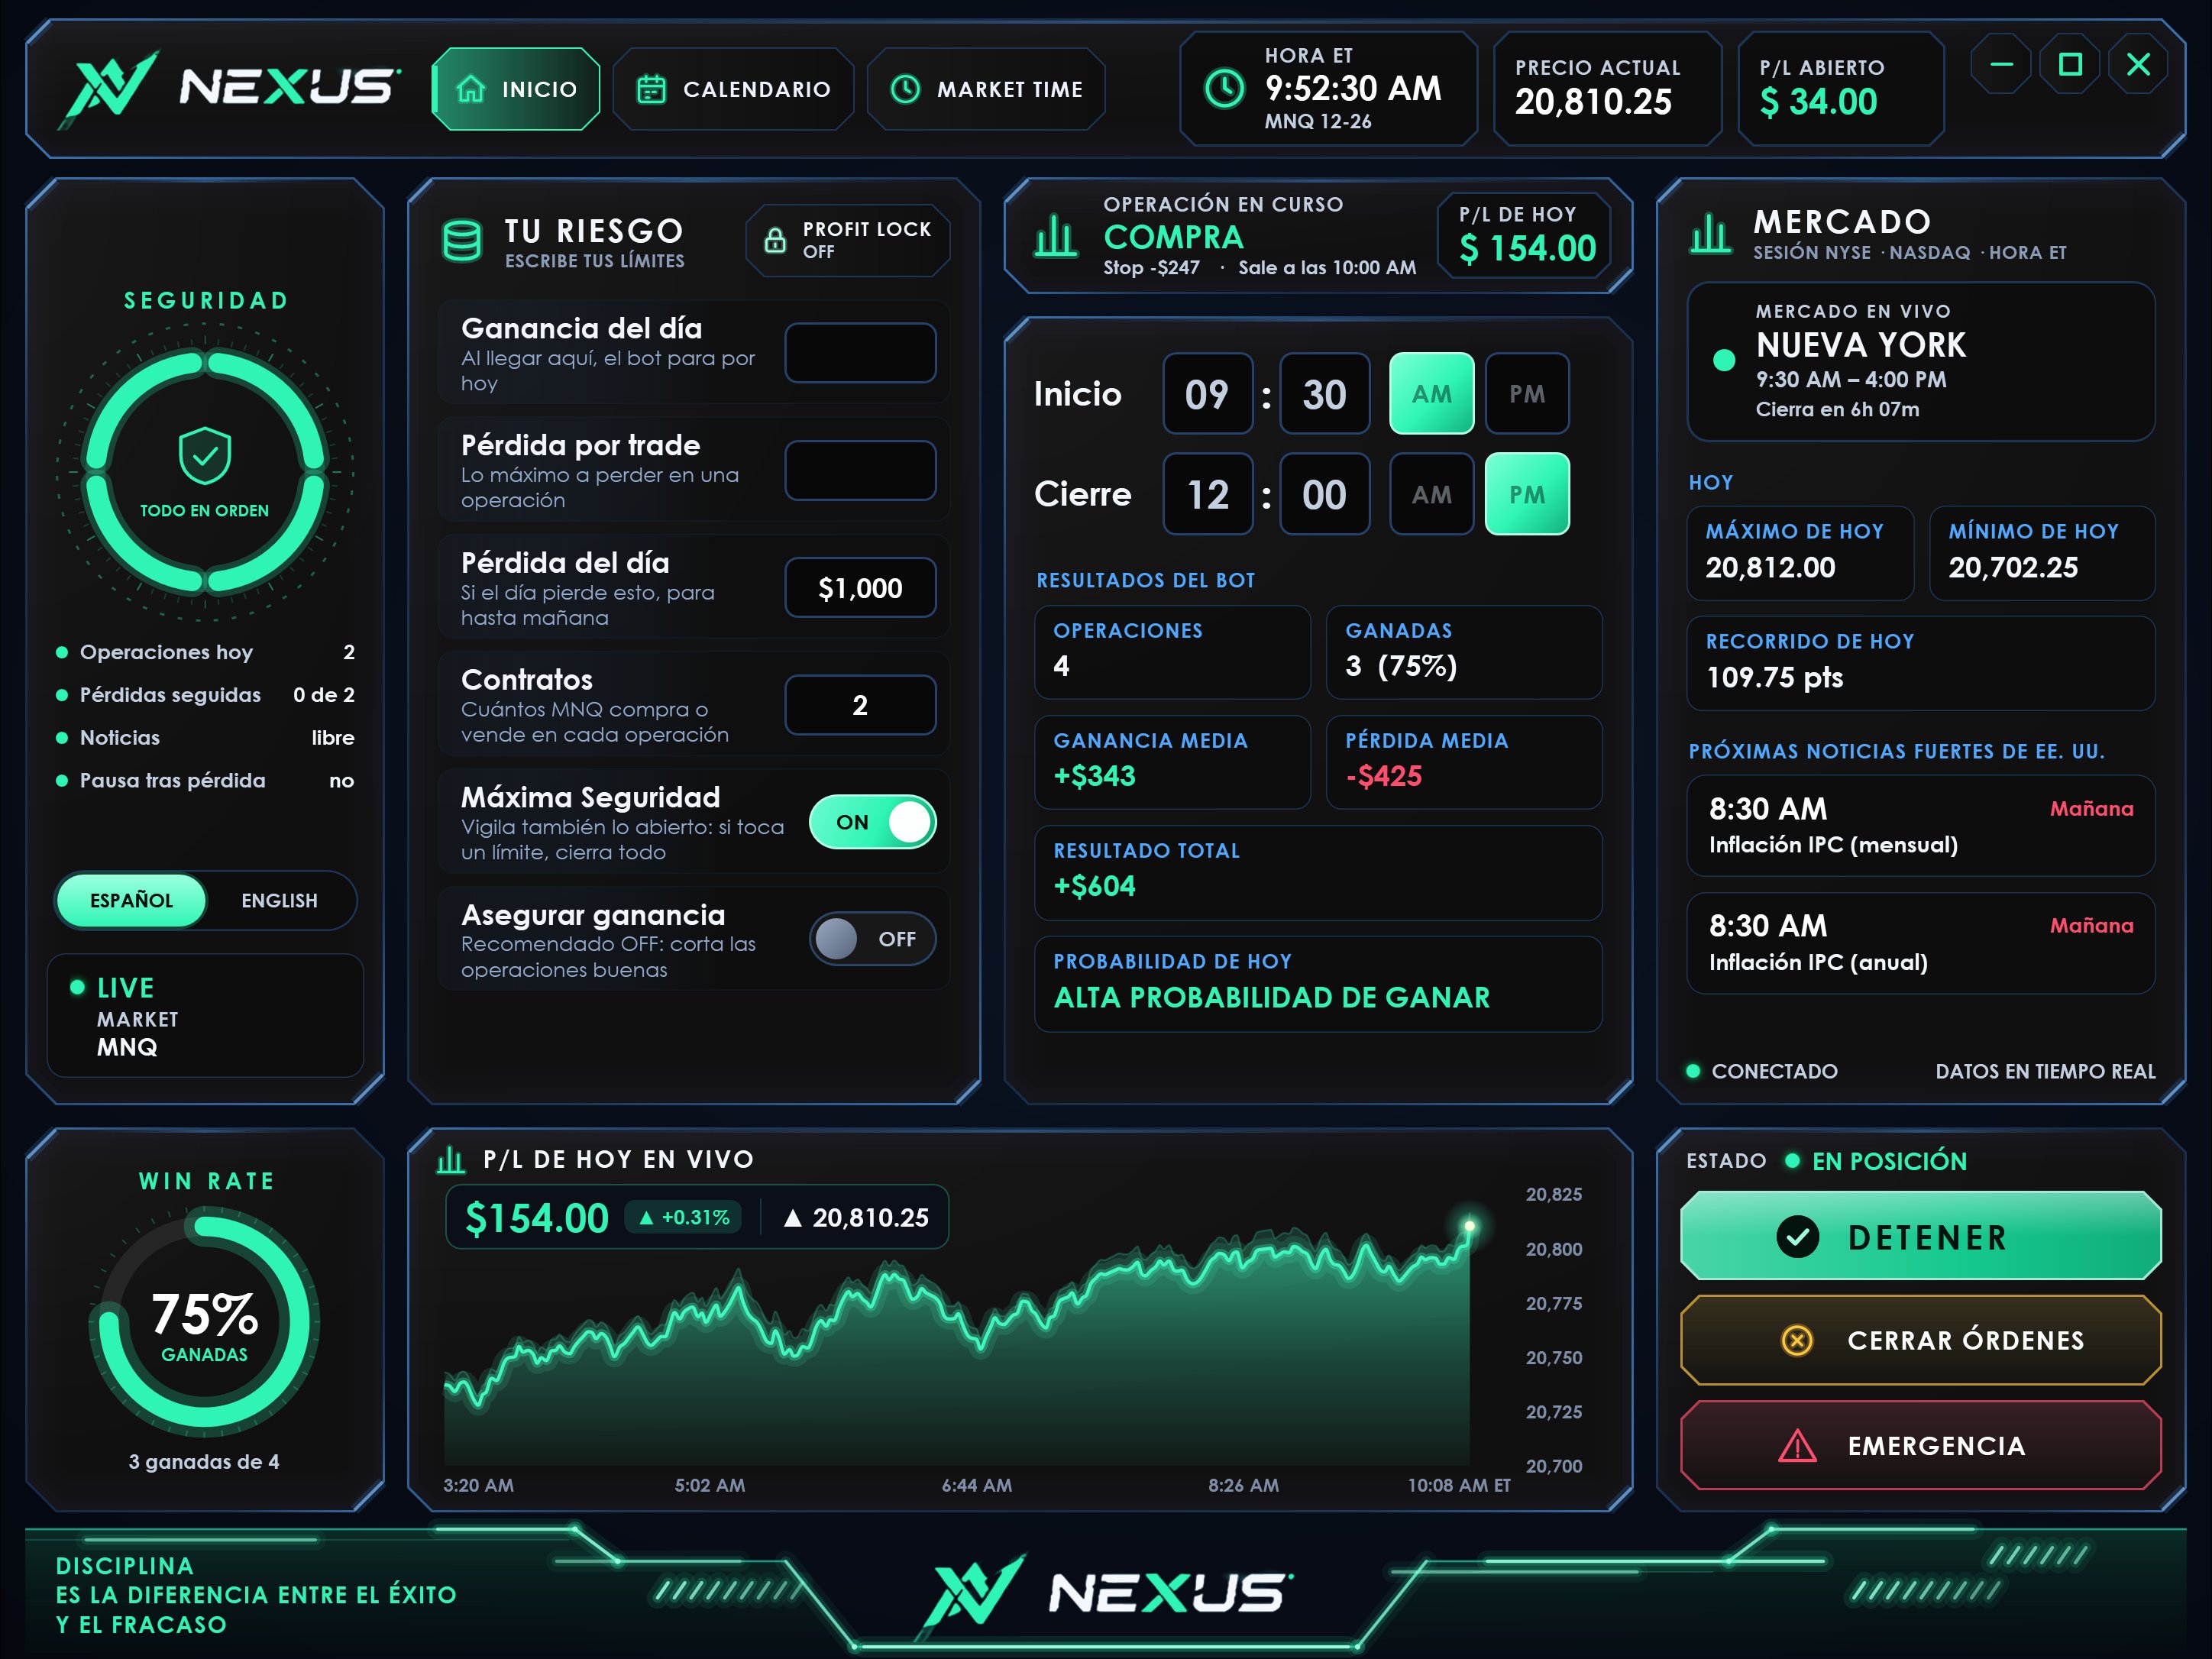Click the Emergencia warning triangle icon
2212x1659 pixels.
coord(1797,1445)
